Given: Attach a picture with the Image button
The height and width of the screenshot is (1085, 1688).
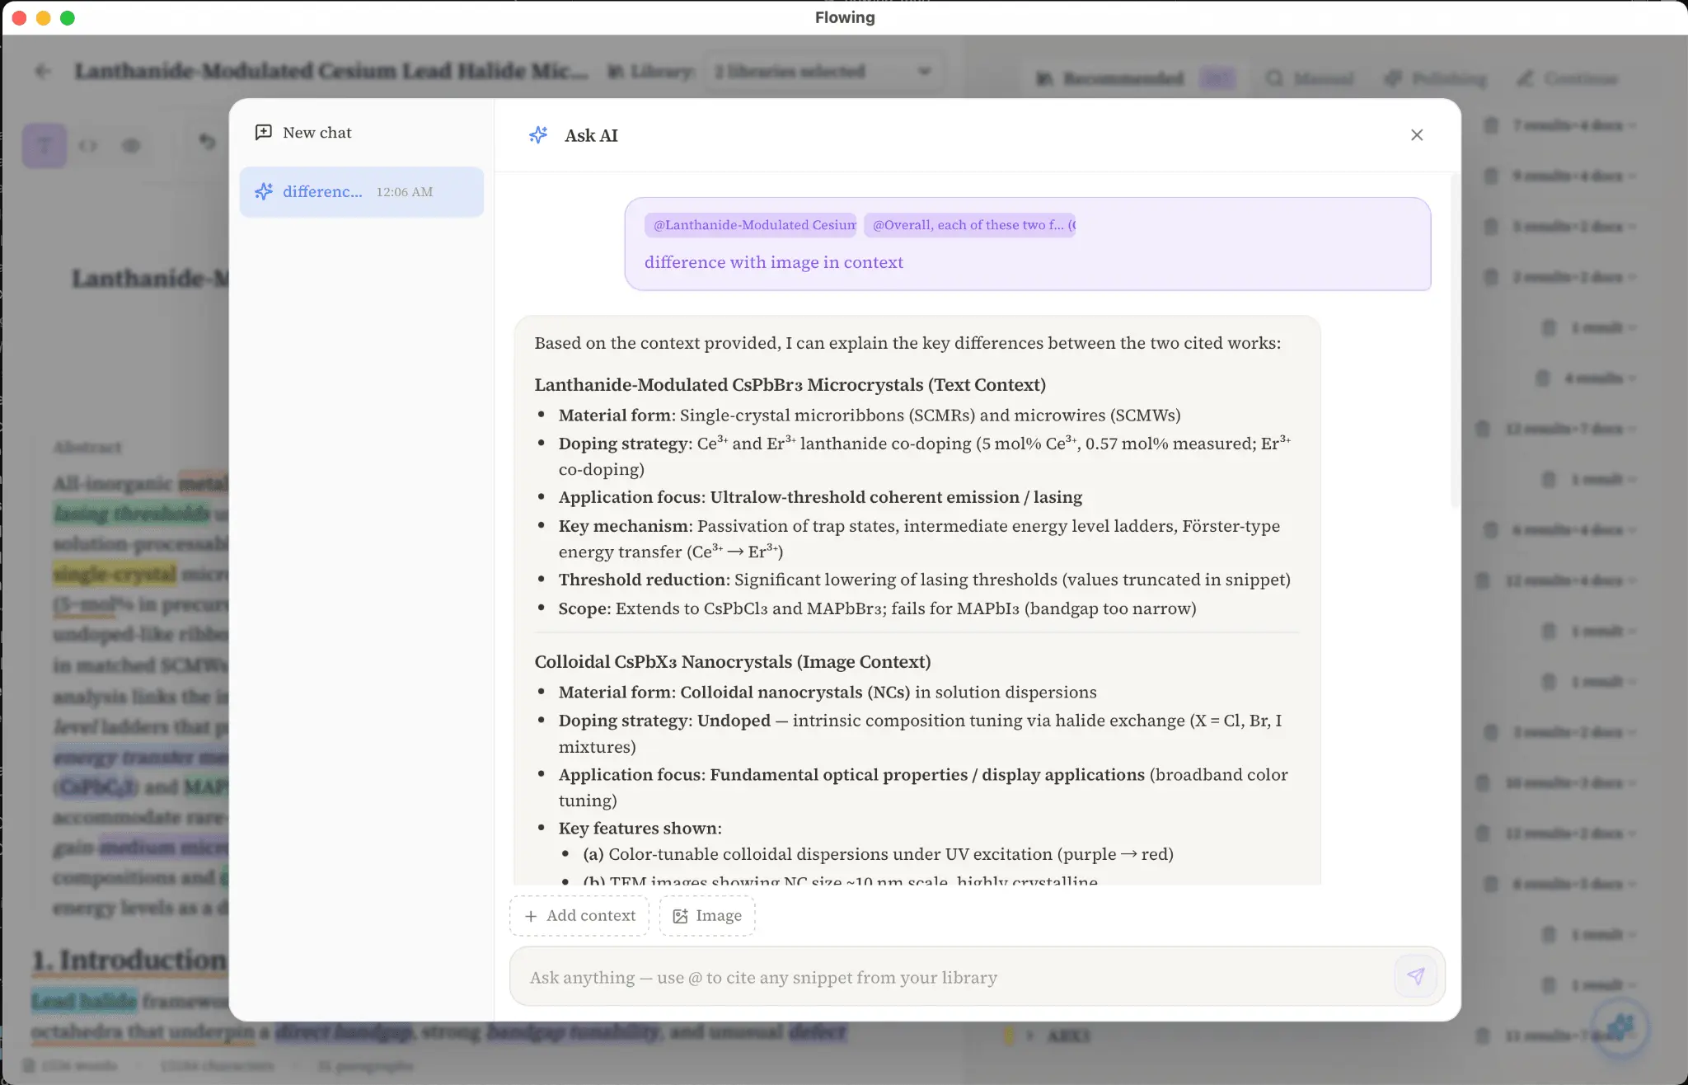Looking at the screenshot, I should click(707, 916).
